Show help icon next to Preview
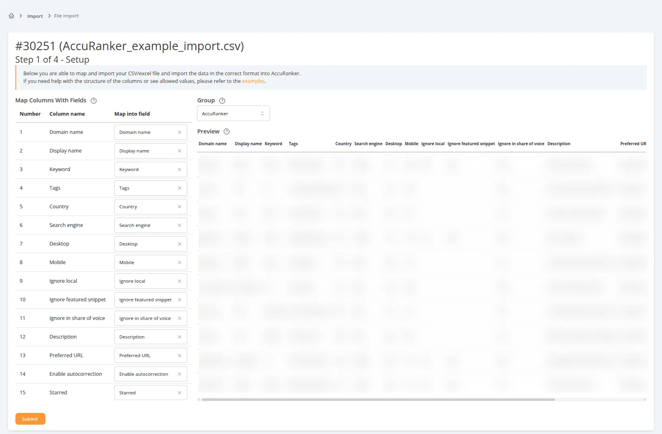The height and width of the screenshot is (434, 662). tap(227, 131)
